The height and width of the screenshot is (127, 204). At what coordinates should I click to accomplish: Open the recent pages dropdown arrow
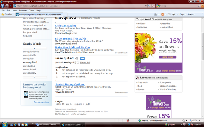[11, 6]
